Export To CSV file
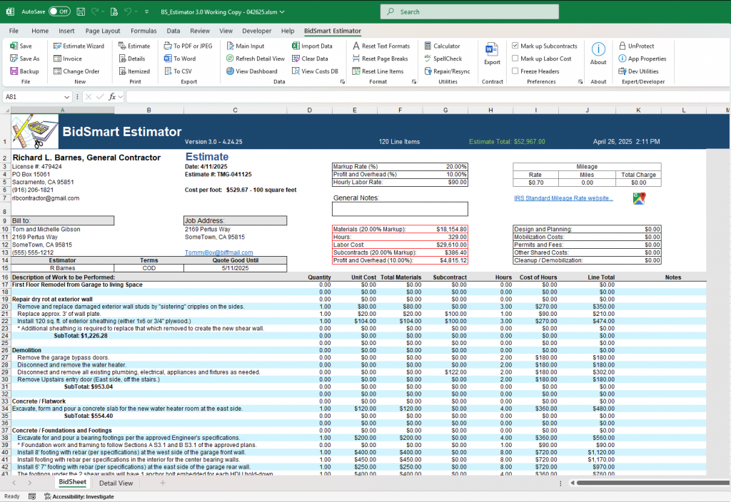Viewport: 731px width, 502px height. (x=178, y=71)
